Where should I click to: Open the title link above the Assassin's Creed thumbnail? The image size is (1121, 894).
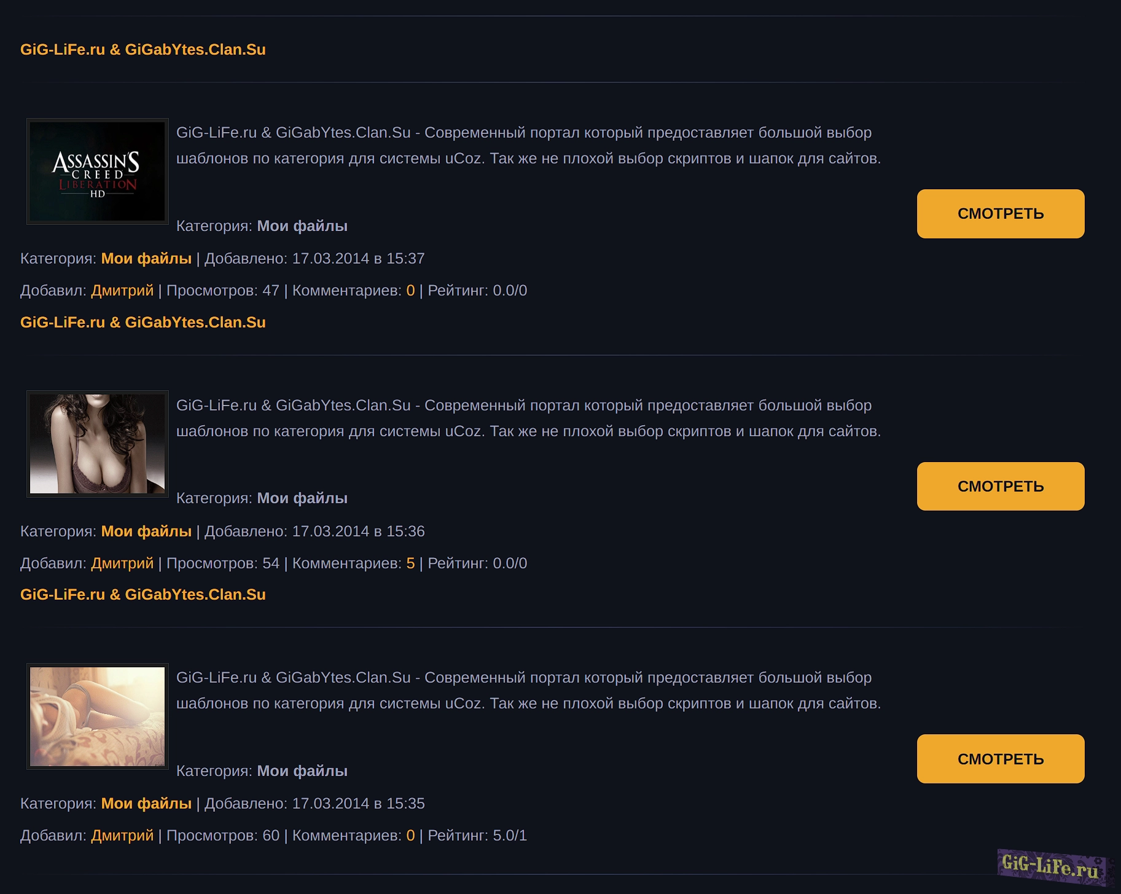143,50
